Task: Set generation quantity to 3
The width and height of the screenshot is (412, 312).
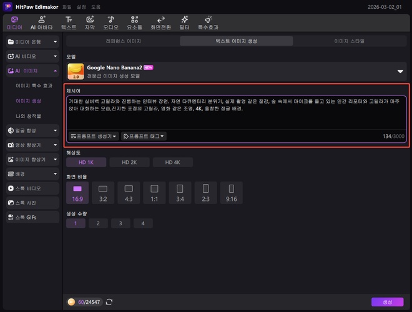Action: (x=120, y=223)
